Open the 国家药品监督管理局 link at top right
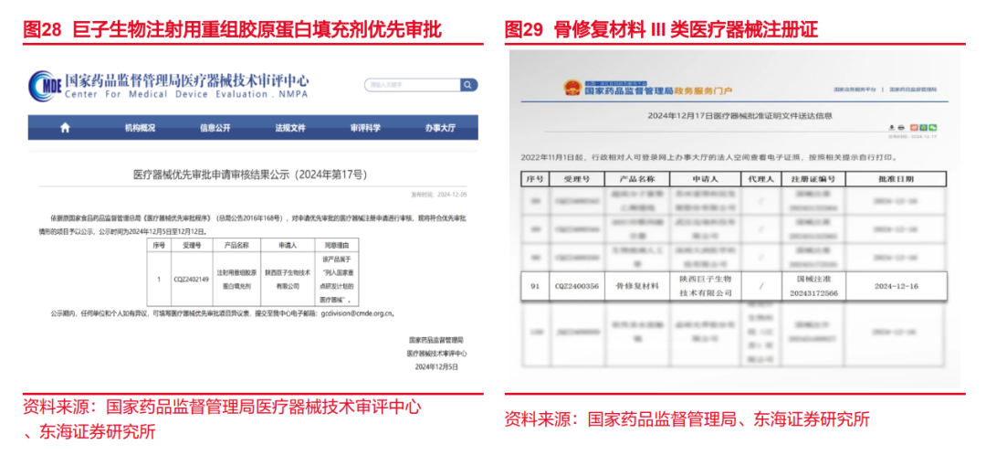Image resolution: width=986 pixels, height=466 pixels. pyautogui.click(x=914, y=90)
